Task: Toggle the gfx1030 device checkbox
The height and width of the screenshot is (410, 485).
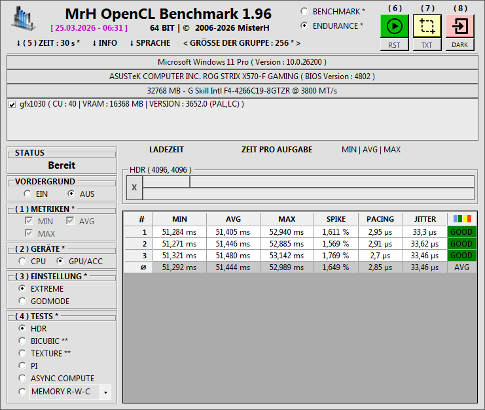Action: pos(12,105)
